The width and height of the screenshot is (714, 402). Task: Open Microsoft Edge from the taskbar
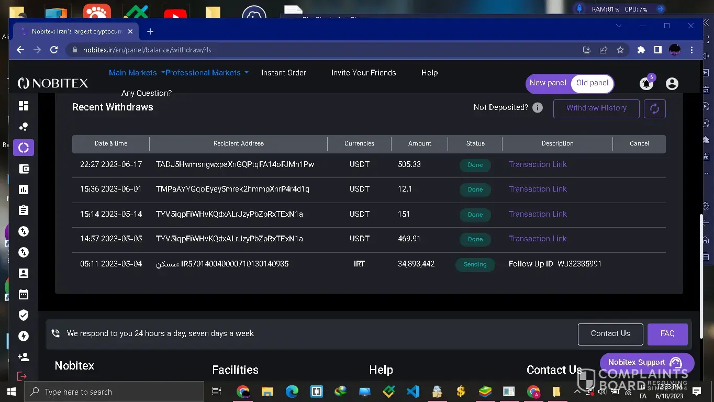click(292, 392)
